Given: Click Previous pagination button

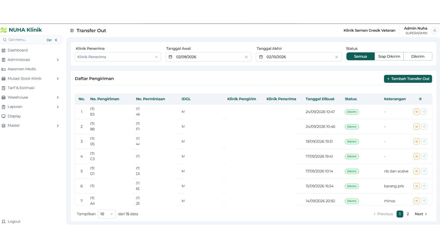Looking at the screenshot, I should click(383, 214).
